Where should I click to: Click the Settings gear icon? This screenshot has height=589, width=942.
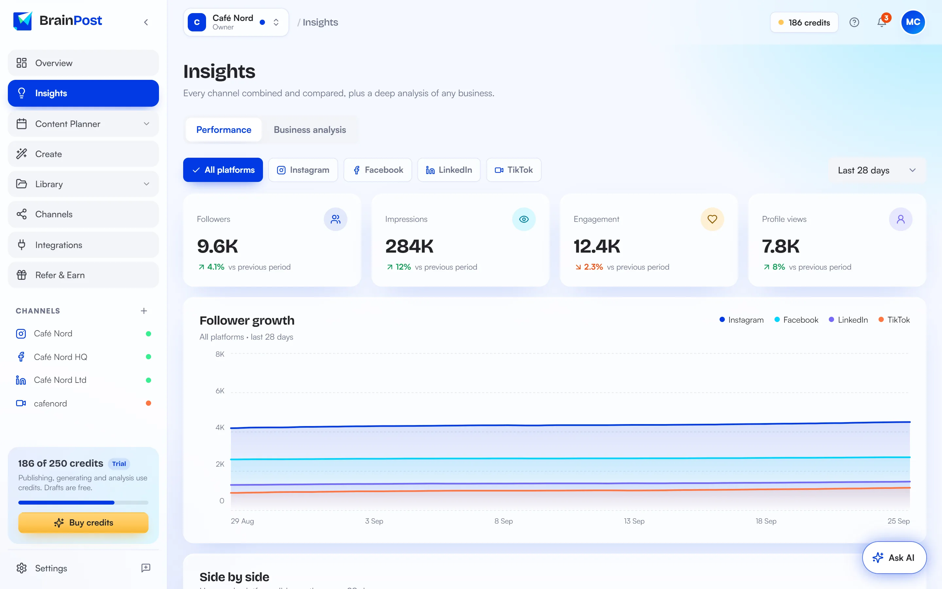coord(22,568)
